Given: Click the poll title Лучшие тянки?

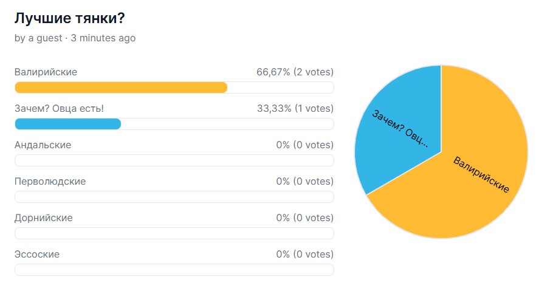Looking at the screenshot, I should tap(70, 18).
